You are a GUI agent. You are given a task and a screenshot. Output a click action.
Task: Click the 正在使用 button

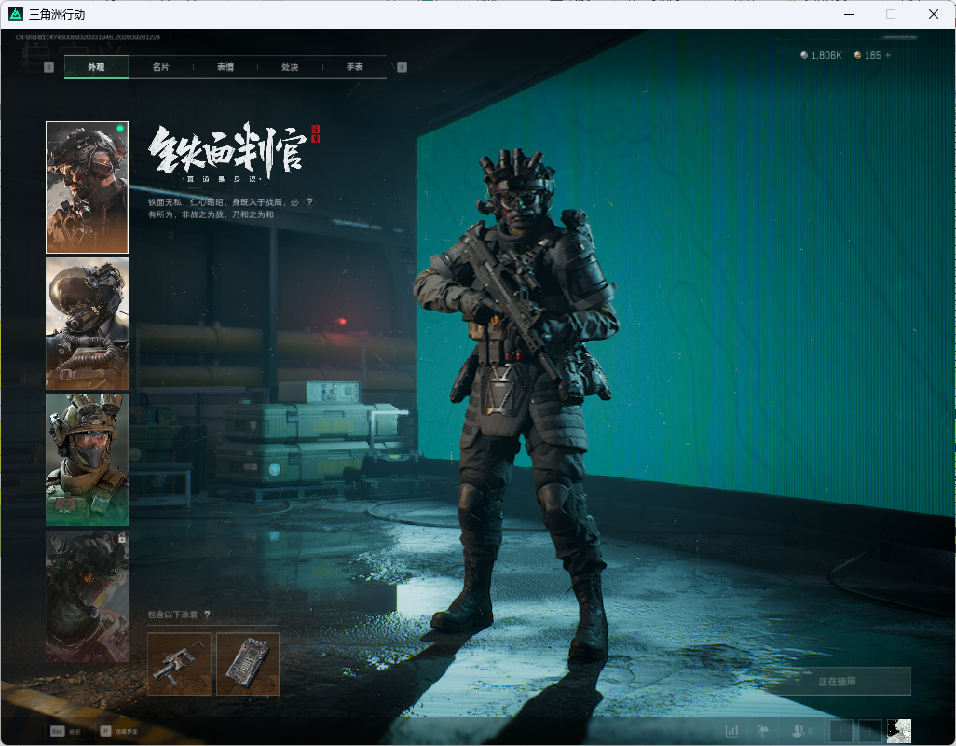click(838, 682)
